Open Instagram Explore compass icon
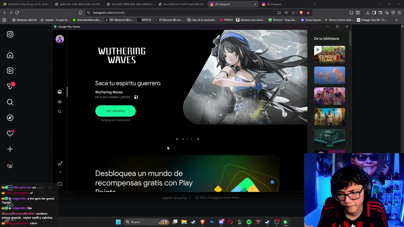Image resolution: width=404 pixels, height=227 pixels. point(10,118)
